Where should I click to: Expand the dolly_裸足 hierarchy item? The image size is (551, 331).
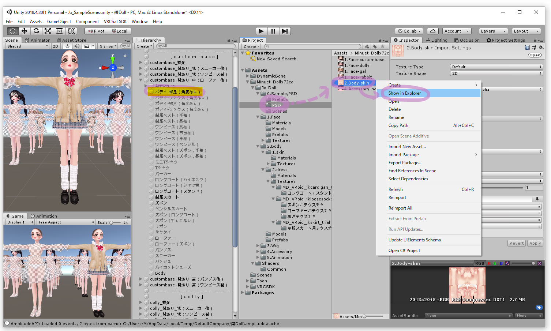tap(141, 302)
